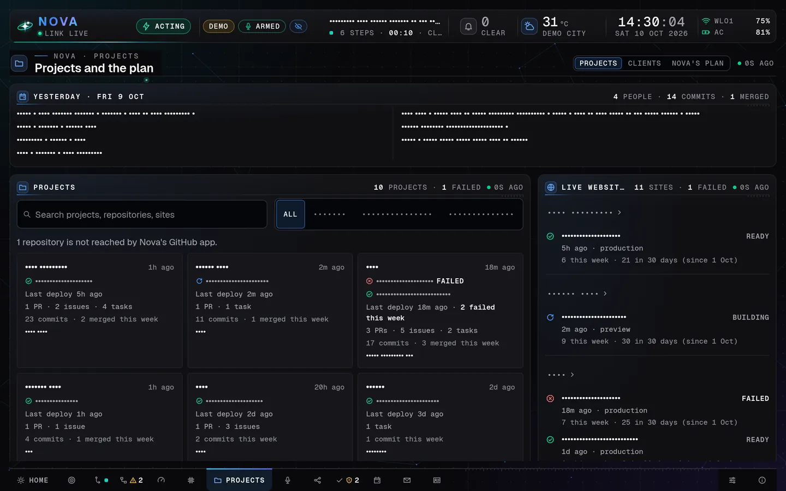786x491 pixels.
Task: Click PROJECTS in the bottom navigation
Action: point(240,480)
